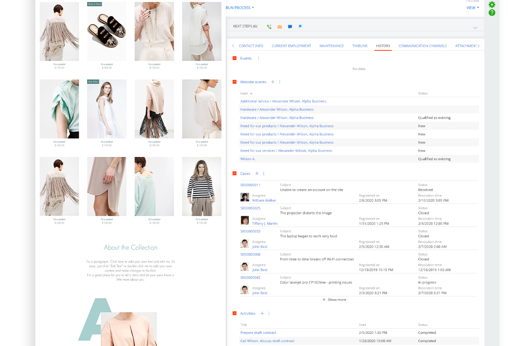Collapse the Activities section
The height and width of the screenshot is (346, 508).
tap(234, 313)
